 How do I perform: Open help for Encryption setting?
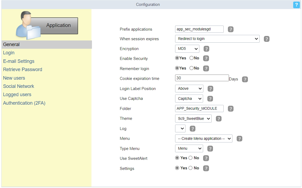206,49
